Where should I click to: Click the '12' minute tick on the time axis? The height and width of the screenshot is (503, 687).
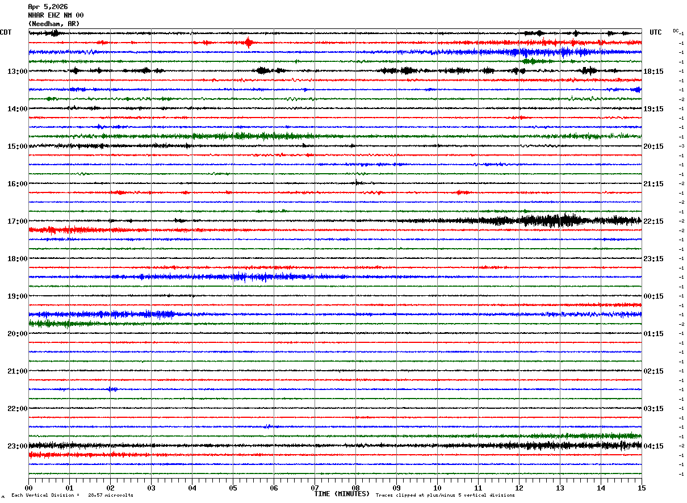(519, 488)
